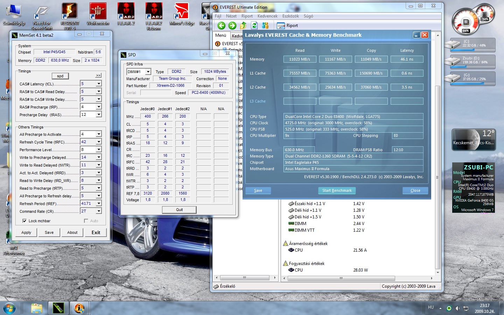Open Refresh Cycle Time (tRFC) dropdown
Viewport: 504px width, 315px height.
pyautogui.click(x=99, y=142)
